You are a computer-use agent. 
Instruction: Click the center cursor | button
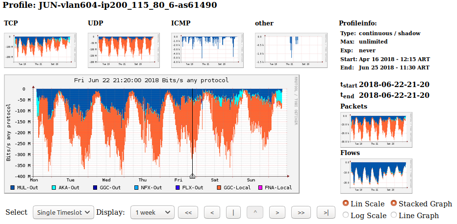233,212
